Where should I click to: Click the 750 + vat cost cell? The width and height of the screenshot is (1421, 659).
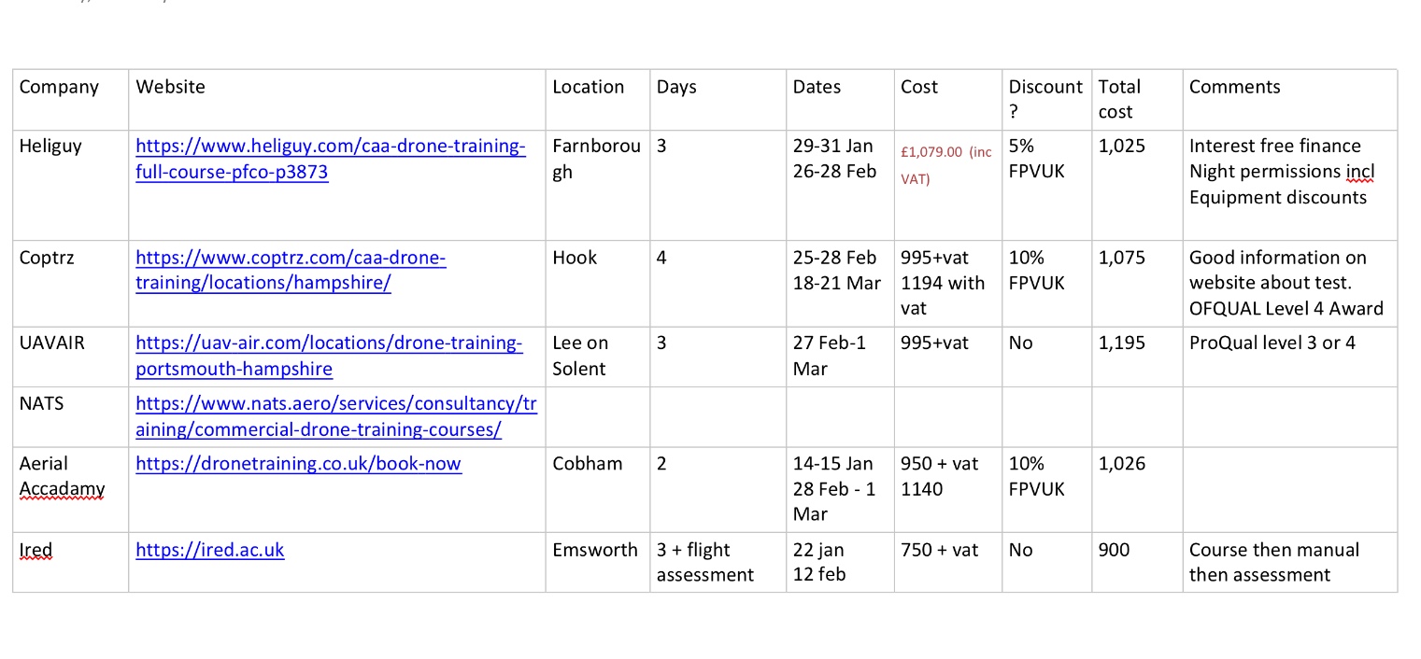[x=947, y=562]
